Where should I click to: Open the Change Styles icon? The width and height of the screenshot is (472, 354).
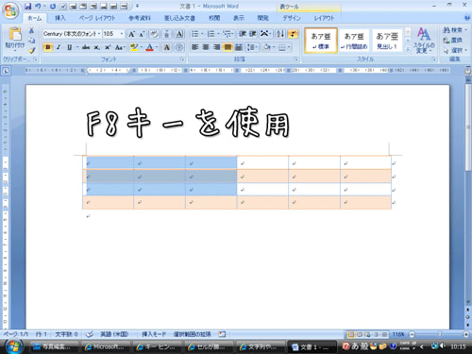[x=424, y=41]
